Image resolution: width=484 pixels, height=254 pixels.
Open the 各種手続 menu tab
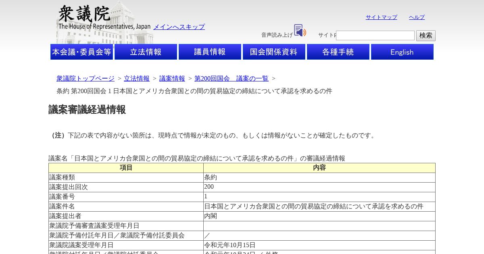tap(338, 52)
